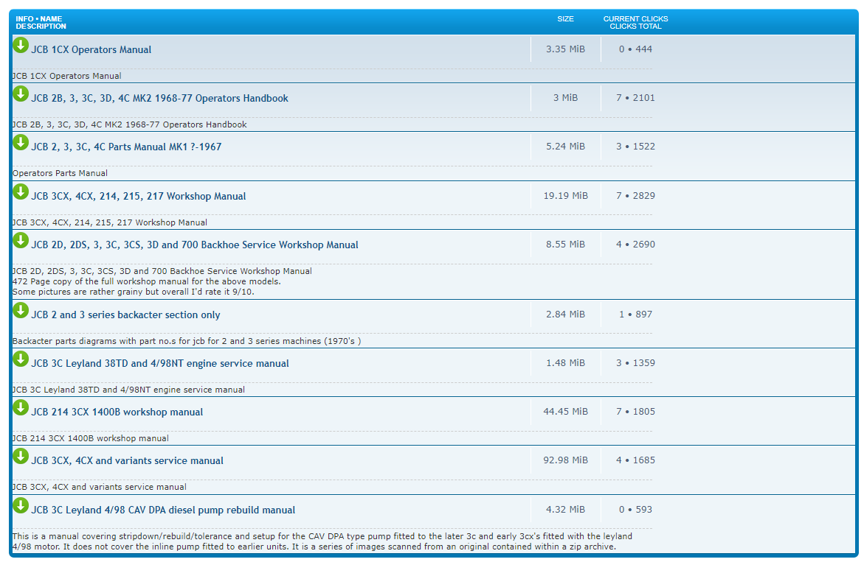Click download icon for 3CX, 4CX, 214 Workshop Manual

coord(21,192)
